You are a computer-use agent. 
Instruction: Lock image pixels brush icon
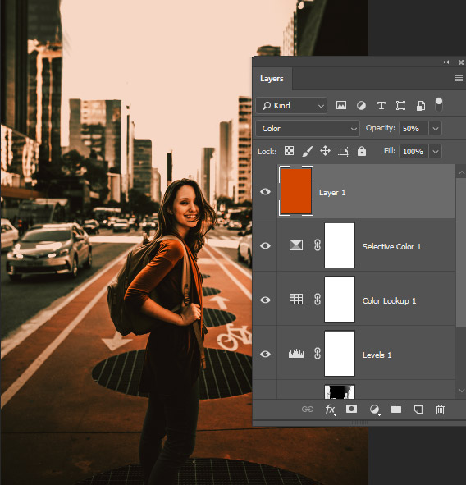tap(308, 151)
